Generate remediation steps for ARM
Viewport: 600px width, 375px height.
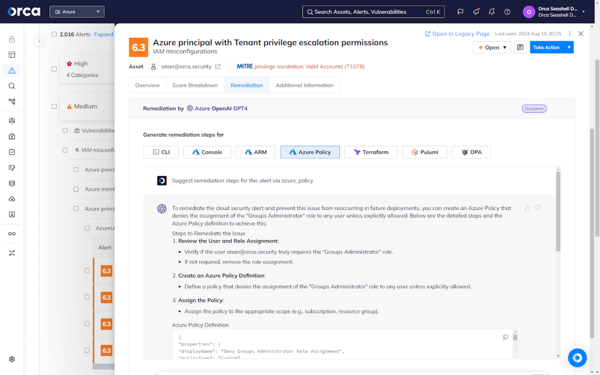click(255, 152)
